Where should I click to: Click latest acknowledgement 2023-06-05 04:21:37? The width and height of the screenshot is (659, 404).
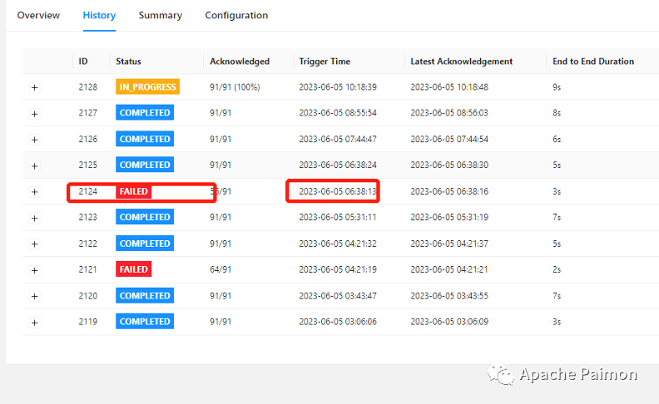(x=449, y=244)
